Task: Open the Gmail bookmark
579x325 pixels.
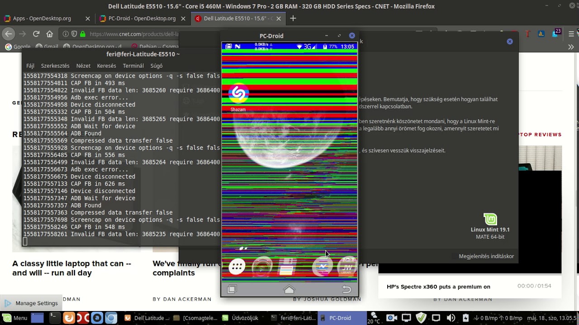Action: [x=47, y=46]
